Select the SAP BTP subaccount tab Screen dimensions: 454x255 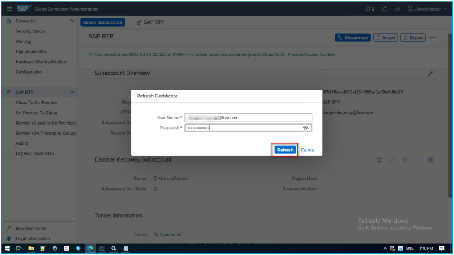pyautogui.click(x=150, y=22)
